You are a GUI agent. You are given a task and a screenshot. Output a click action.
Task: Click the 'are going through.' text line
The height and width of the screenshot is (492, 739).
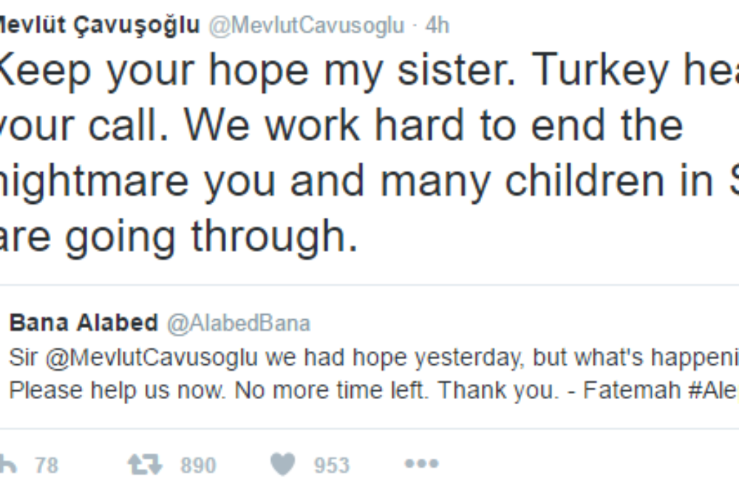(x=177, y=236)
